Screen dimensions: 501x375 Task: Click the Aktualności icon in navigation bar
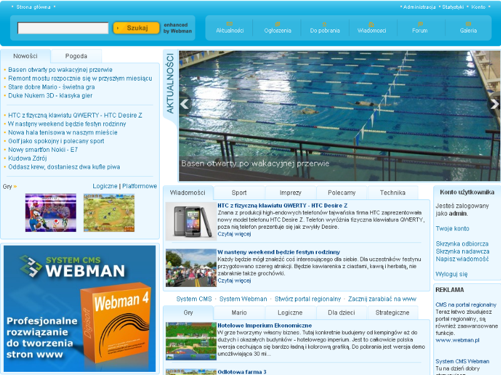click(x=230, y=24)
